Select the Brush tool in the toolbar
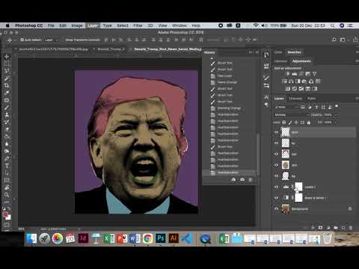The width and height of the screenshot is (359, 269). [7, 108]
